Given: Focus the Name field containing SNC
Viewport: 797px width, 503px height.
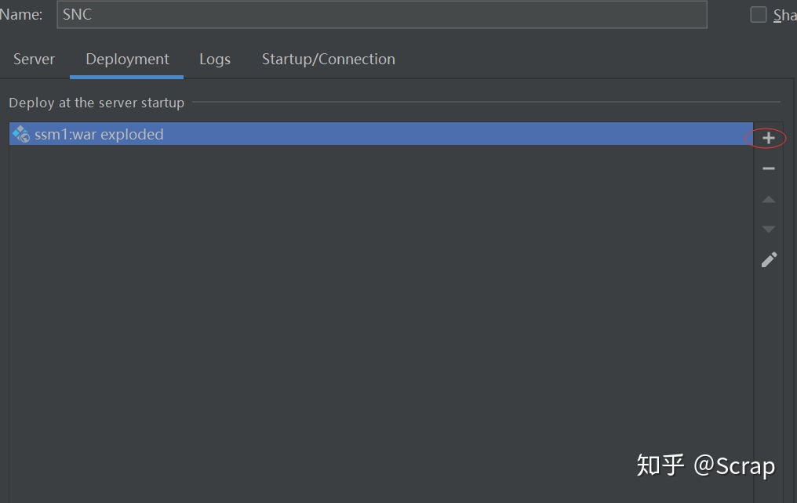Looking at the screenshot, I should click(x=382, y=14).
